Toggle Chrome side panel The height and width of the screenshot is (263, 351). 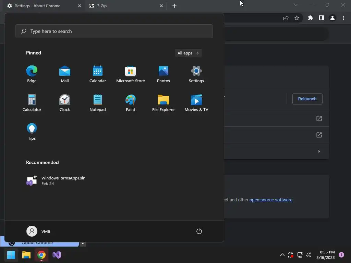322,18
